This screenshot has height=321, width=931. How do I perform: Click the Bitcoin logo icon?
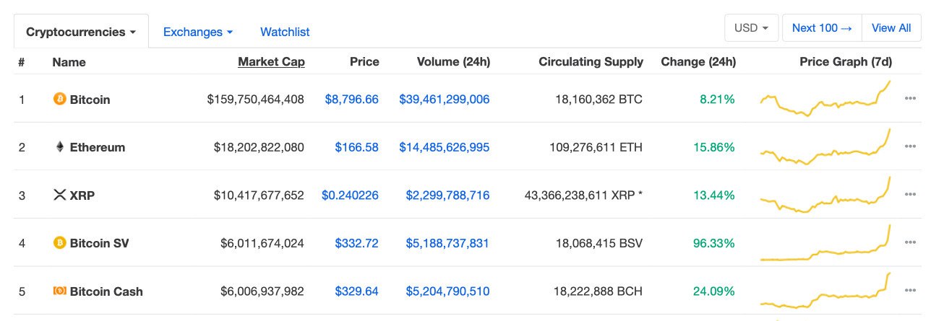point(60,99)
